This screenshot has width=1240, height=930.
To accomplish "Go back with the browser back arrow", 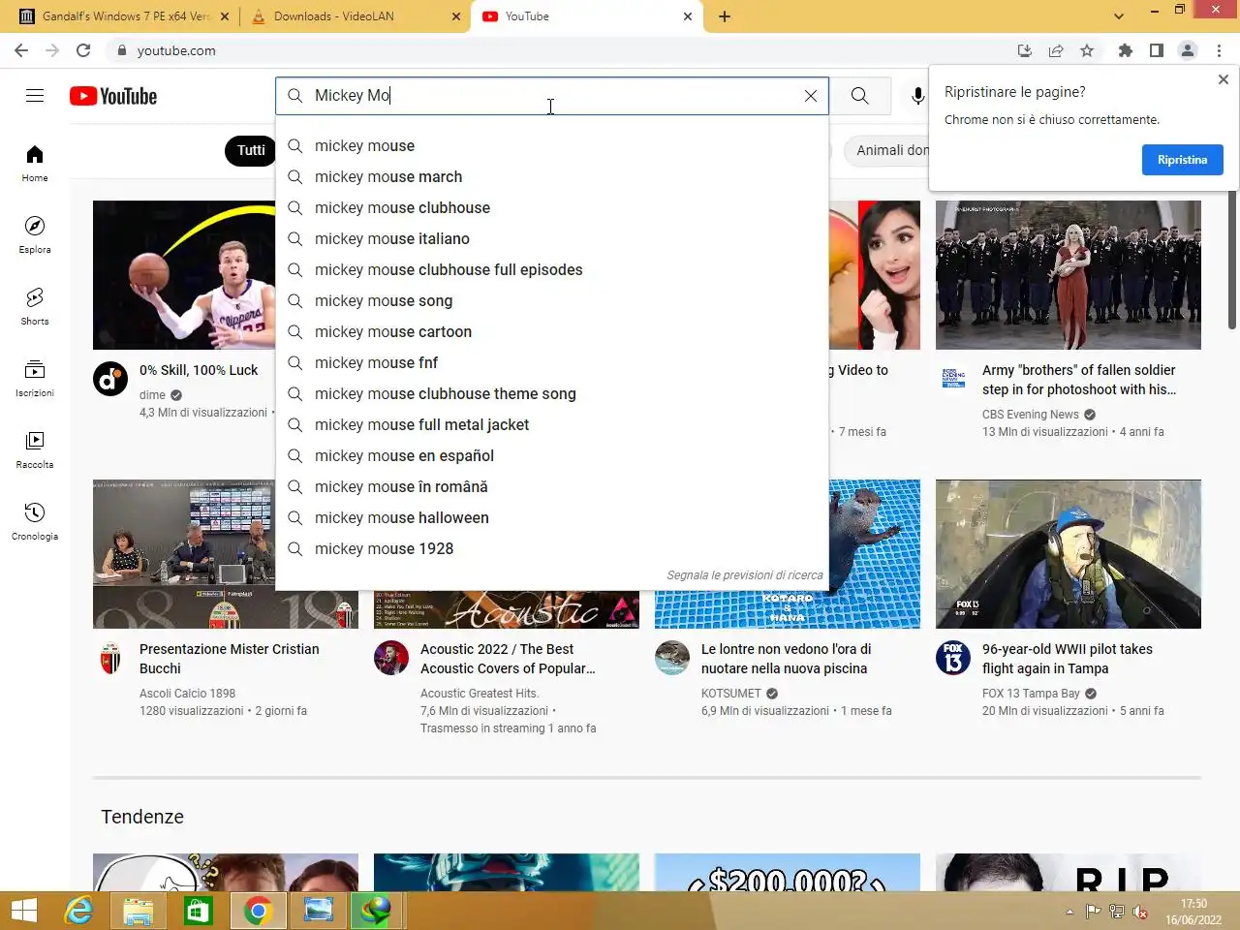I will (x=21, y=50).
